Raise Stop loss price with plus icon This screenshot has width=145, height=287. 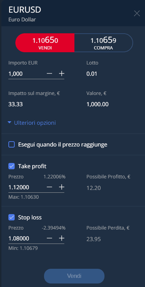click(61, 238)
